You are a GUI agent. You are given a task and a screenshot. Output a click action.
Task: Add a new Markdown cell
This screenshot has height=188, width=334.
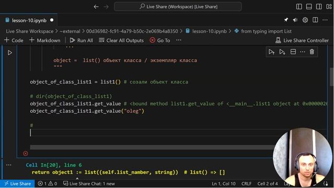coord(45,40)
